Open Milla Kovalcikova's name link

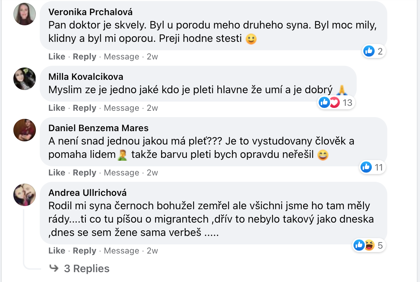(x=86, y=77)
